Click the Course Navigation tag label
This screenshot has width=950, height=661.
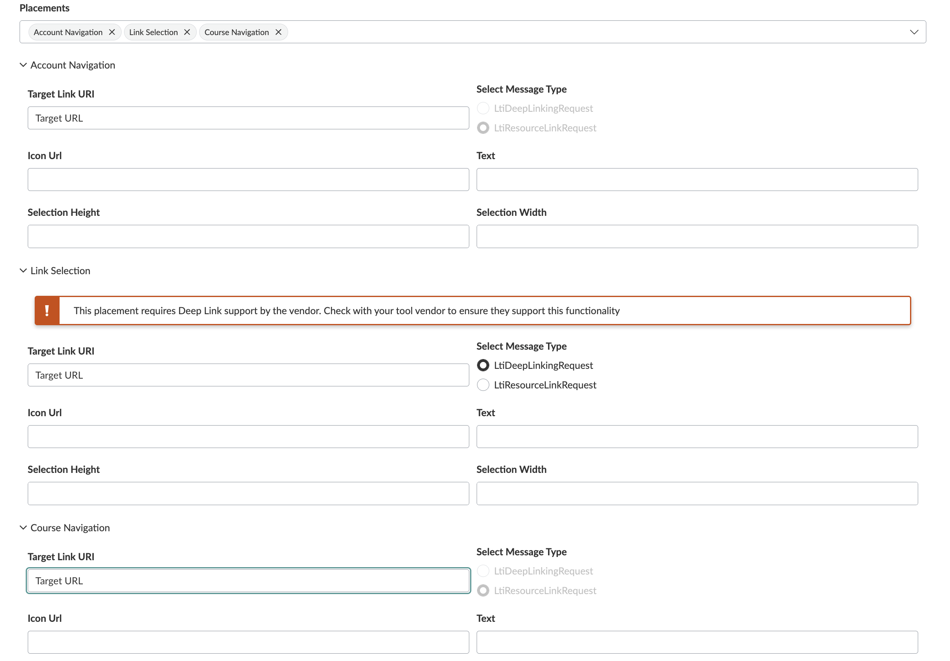coord(237,32)
